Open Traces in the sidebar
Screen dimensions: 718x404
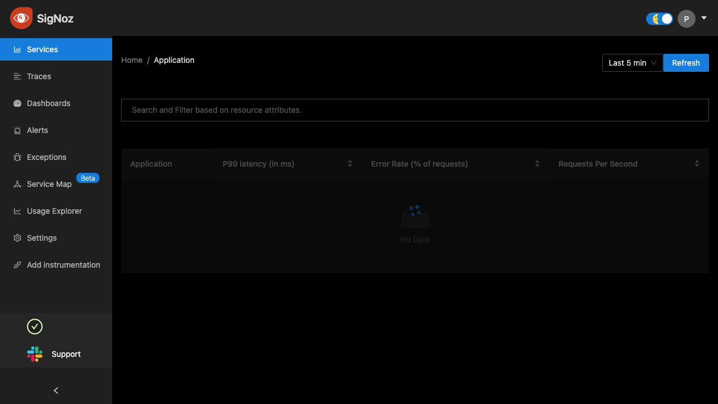pos(39,76)
